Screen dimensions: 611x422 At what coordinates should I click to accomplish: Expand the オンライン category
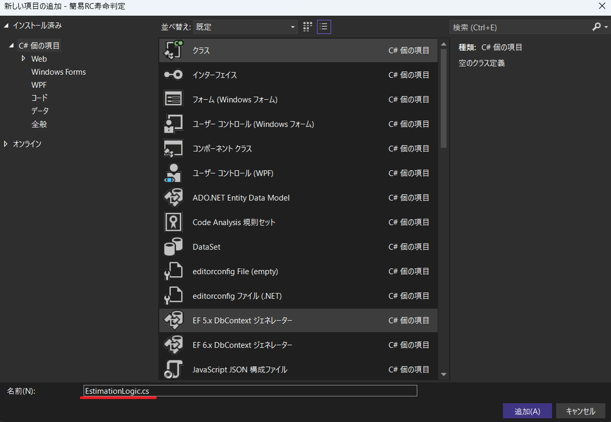6,144
